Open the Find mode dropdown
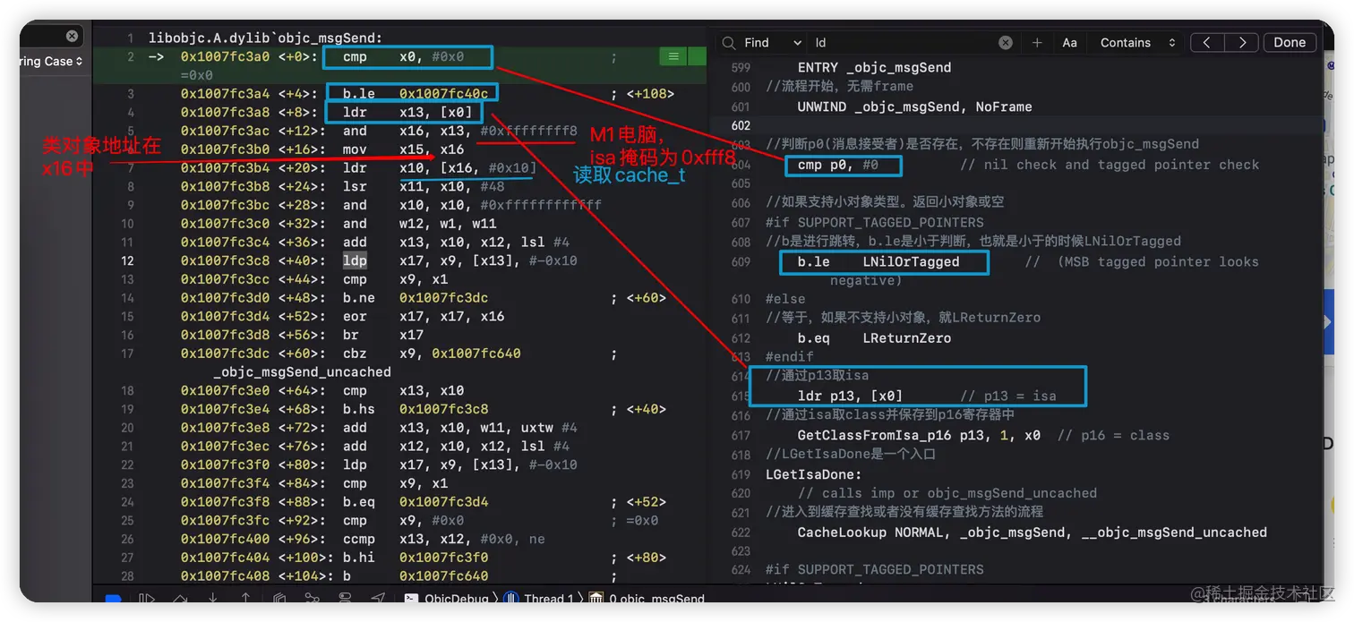The image size is (1354, 622). click(x=773, y=43)
